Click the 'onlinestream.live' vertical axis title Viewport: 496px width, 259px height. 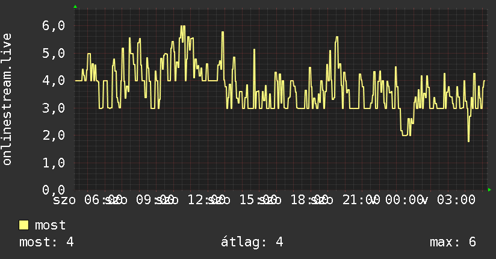coord(7,99)
